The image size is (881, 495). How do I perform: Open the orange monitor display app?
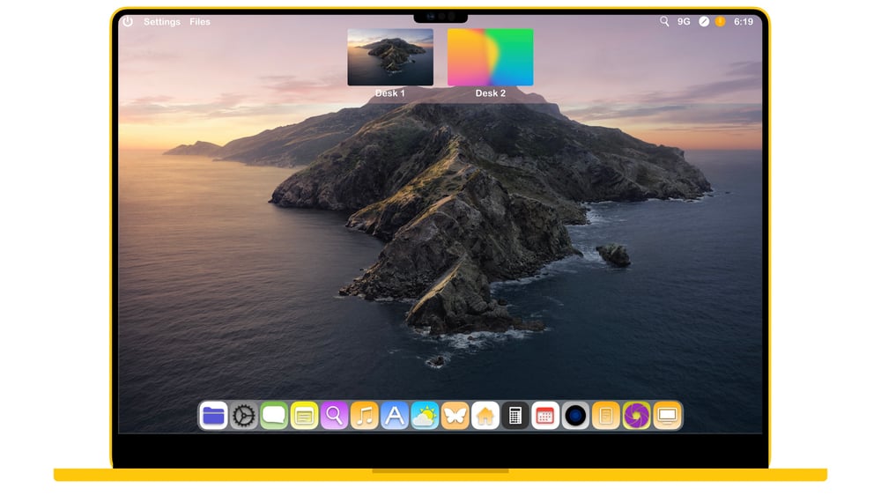pyautogui.click(x=667, y=416)
